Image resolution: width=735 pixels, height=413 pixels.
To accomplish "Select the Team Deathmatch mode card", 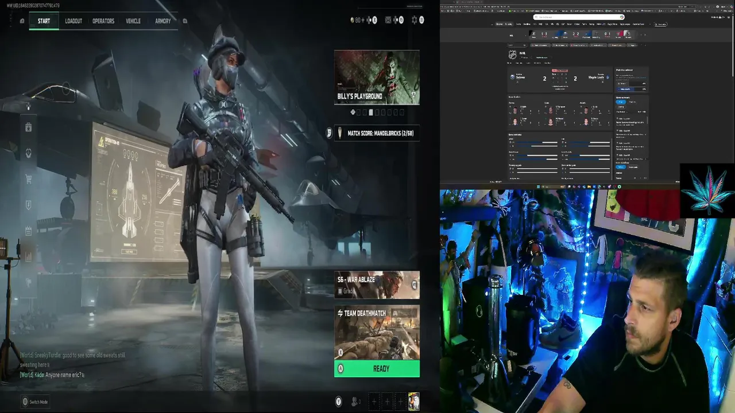I will coord(377,333).
